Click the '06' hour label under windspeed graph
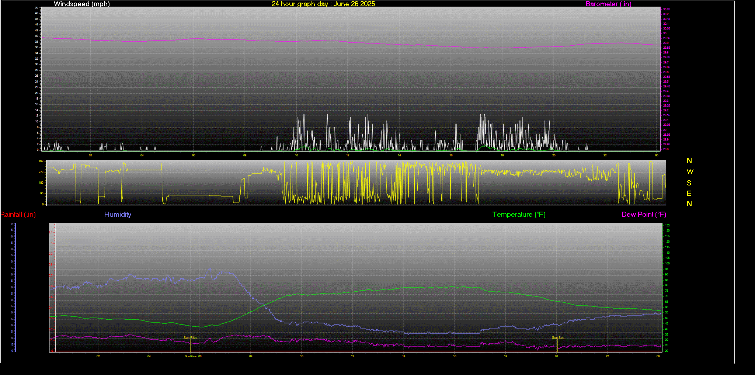The width and height of the screenshot is (755, 375). (x=194, y=155)
